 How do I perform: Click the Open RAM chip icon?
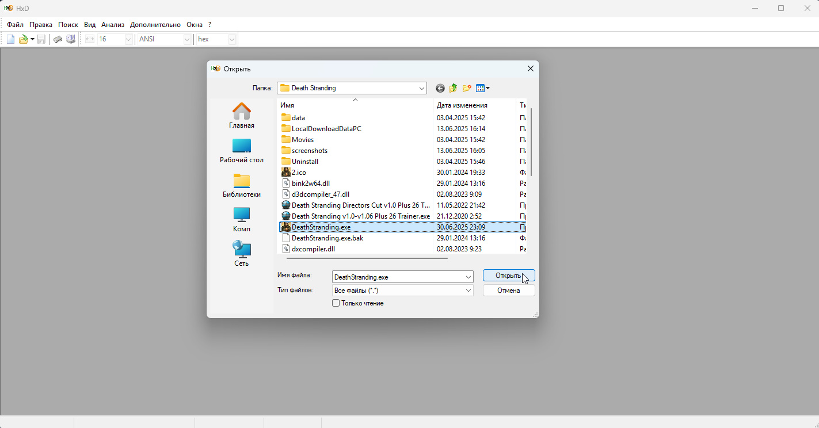click(58, 39)
